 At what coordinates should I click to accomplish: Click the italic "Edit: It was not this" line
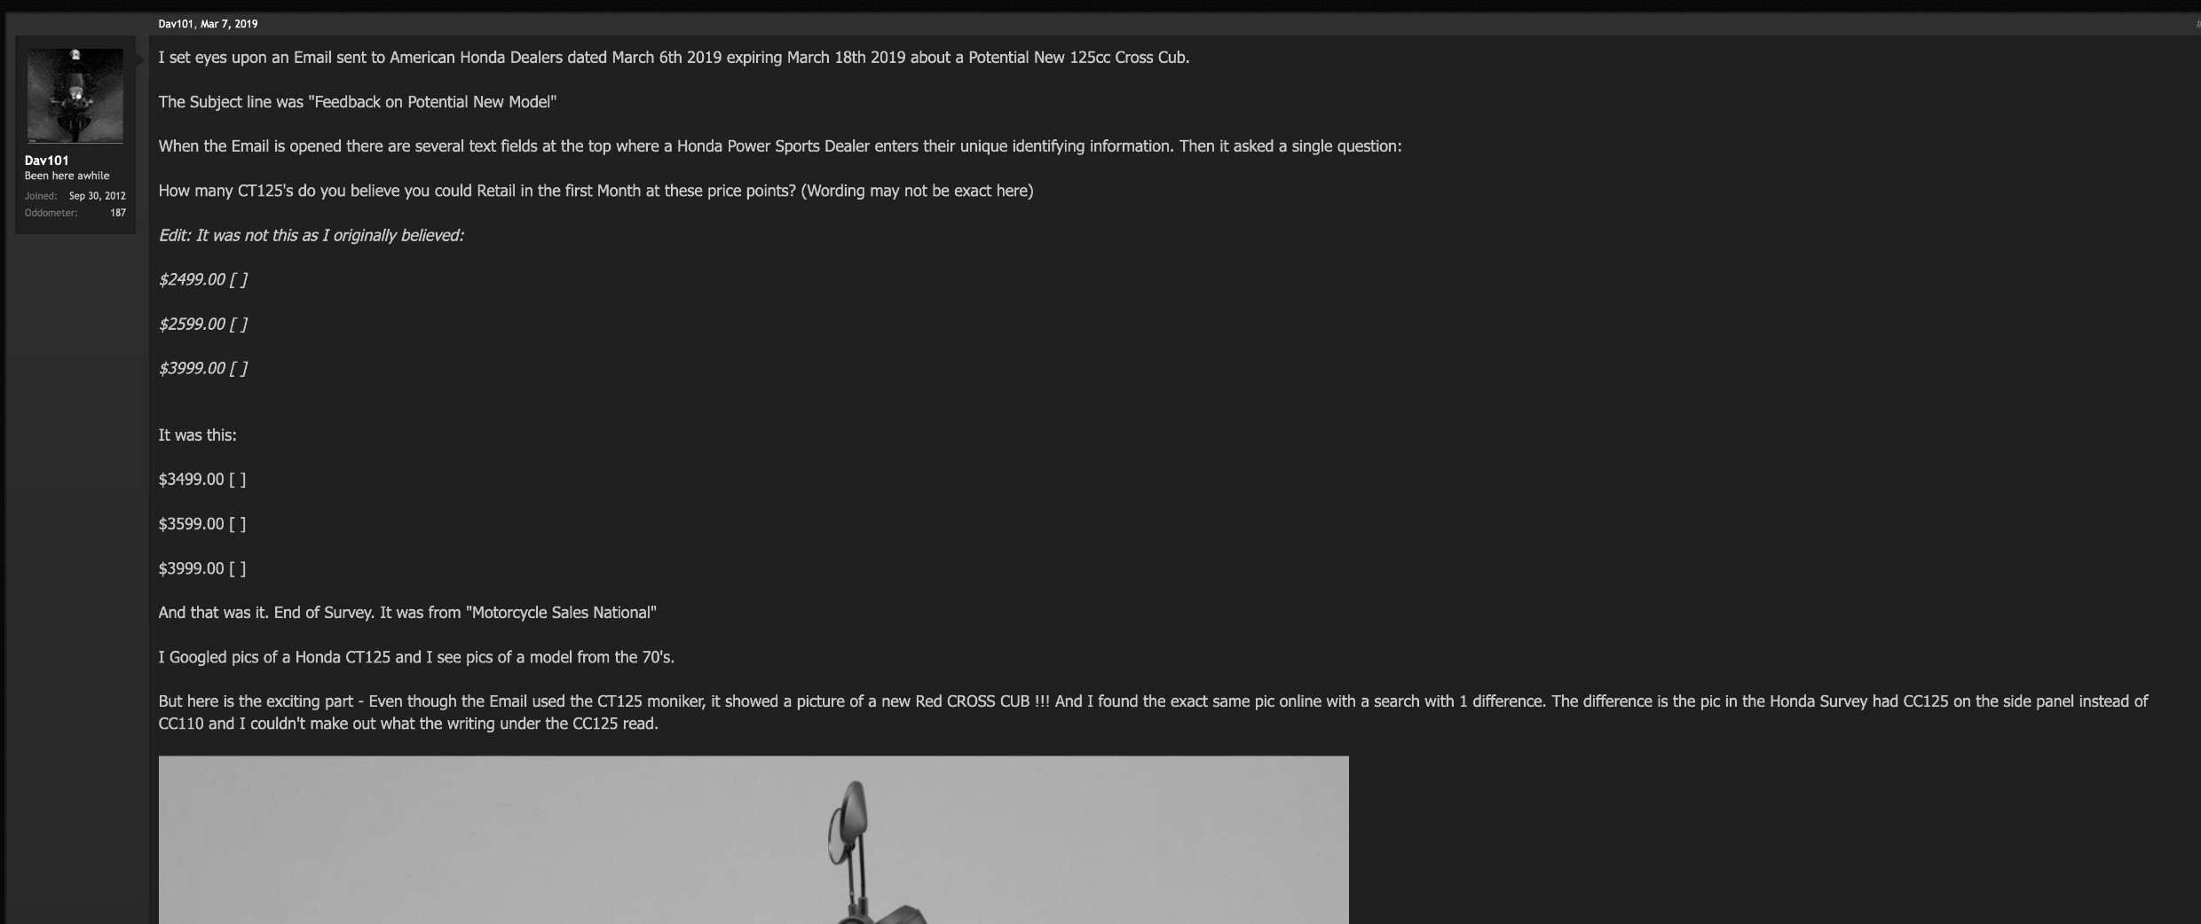pyautogui.click(x=312, y=235)
